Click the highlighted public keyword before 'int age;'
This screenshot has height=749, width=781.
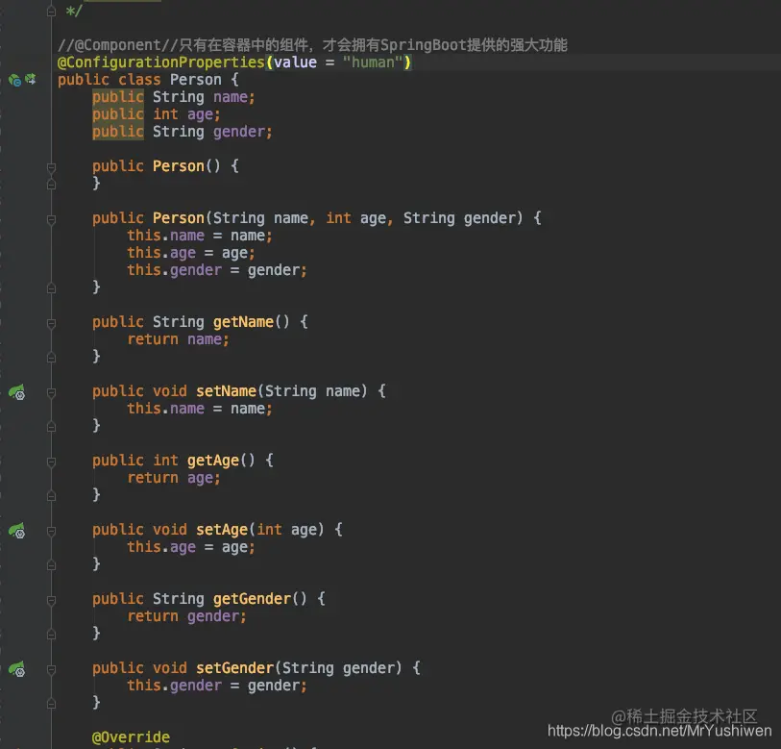pyautogui.click(x=118, y=114)
